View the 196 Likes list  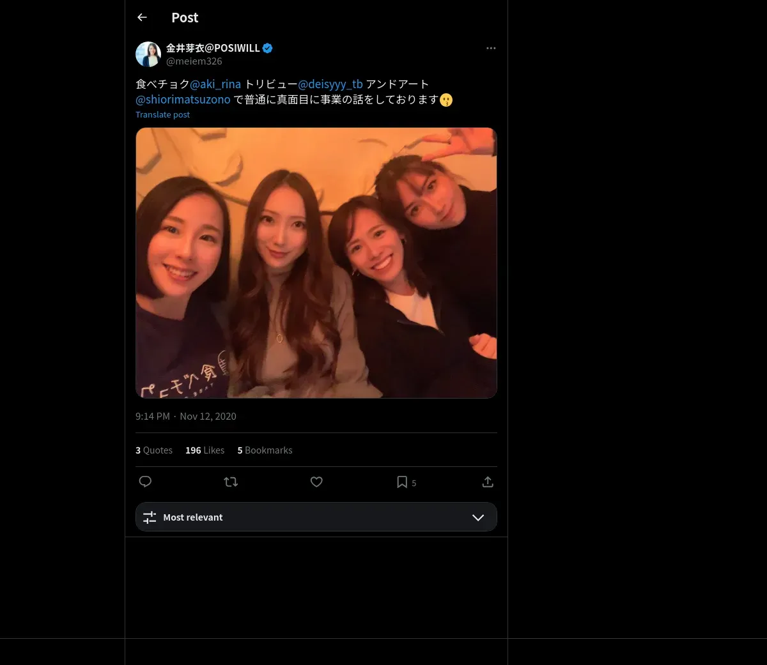205,450
